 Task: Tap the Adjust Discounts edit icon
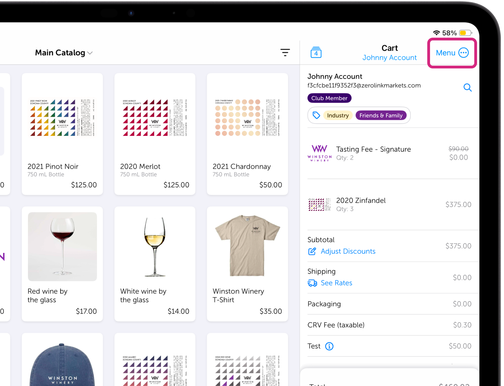click(312, 251)
